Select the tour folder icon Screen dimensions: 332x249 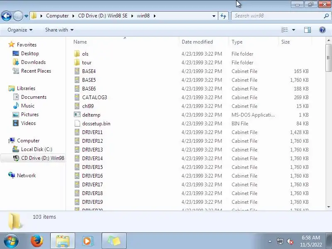tap(77, 63)
